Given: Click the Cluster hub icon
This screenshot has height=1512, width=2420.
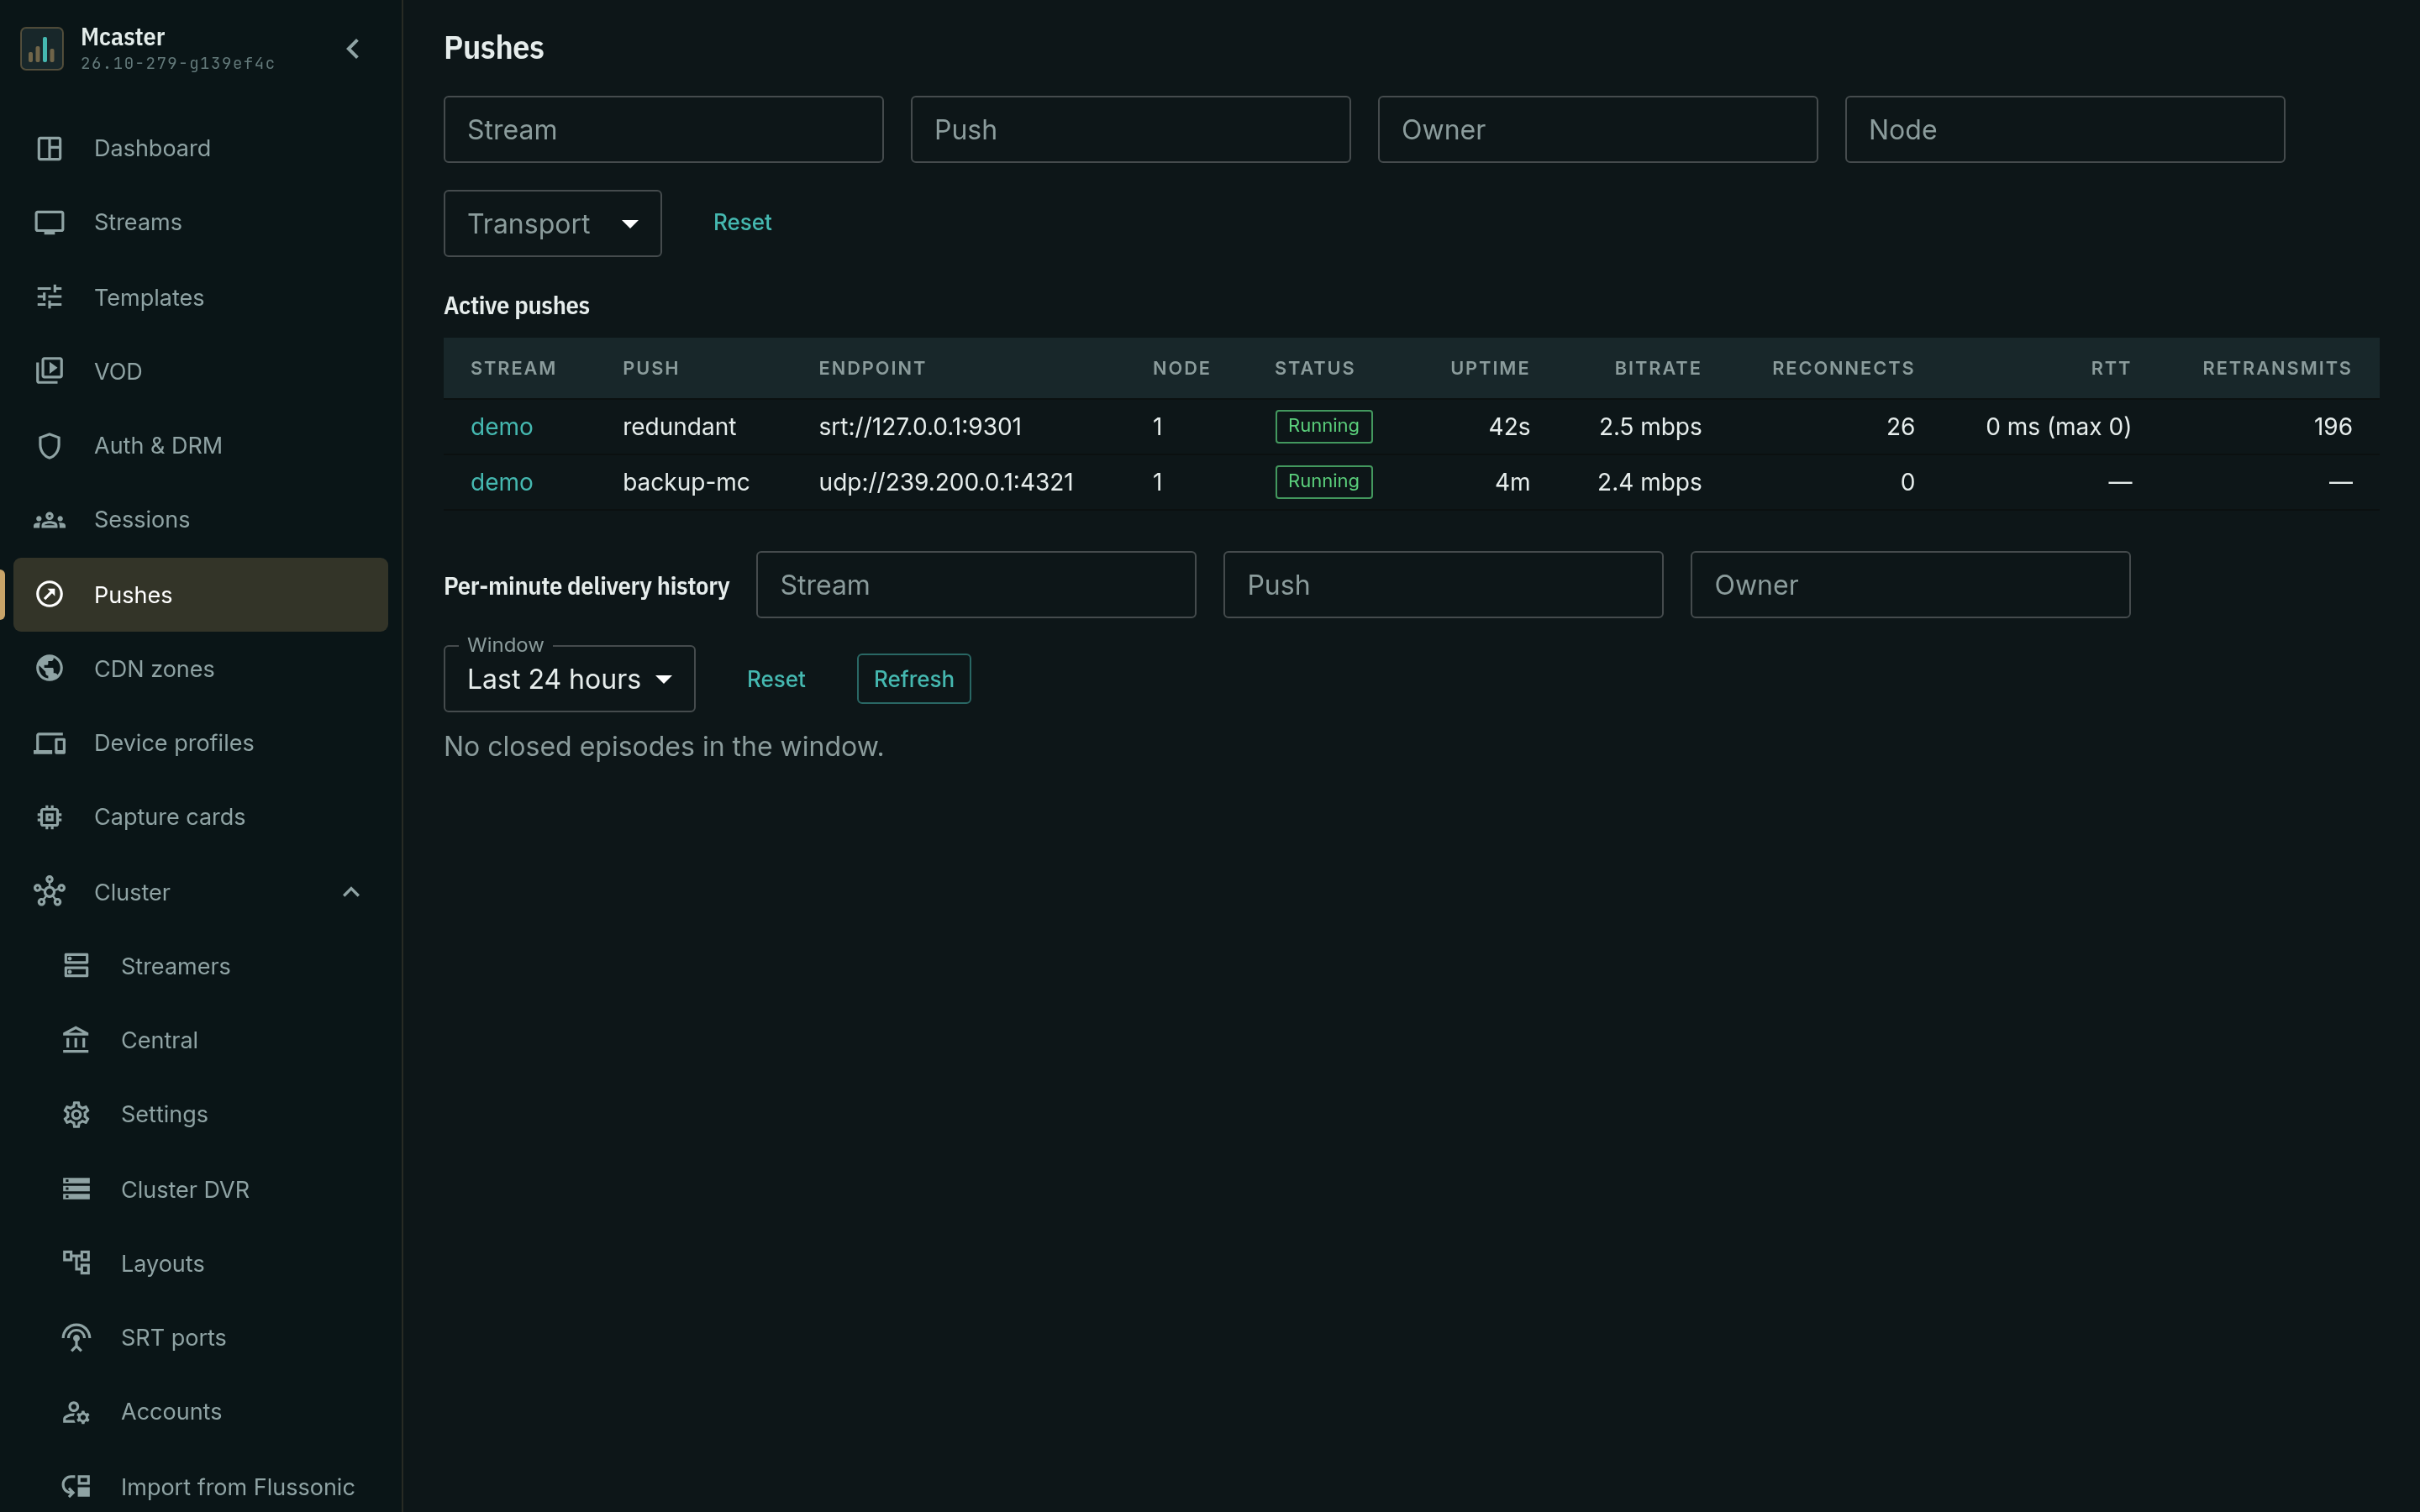Looking at the screenshot, I should pos(49,891).
